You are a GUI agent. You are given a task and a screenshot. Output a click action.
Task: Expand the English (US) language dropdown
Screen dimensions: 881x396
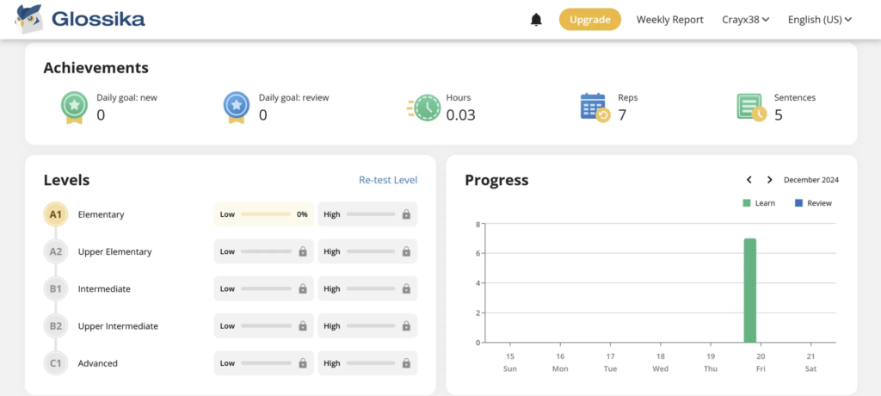(820, 20)
